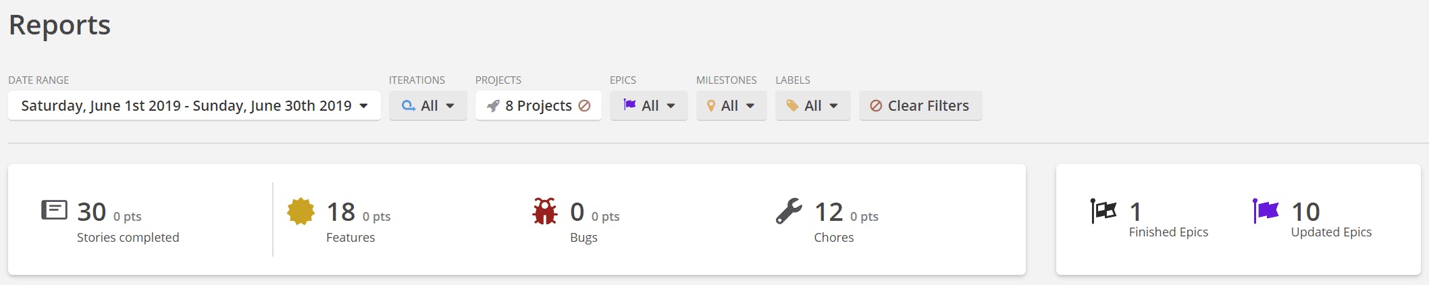The width and height of the screenshot is (1429, 285).
Task: Click the purple Updated Epics flag icon
Action: pos(1266,211)
